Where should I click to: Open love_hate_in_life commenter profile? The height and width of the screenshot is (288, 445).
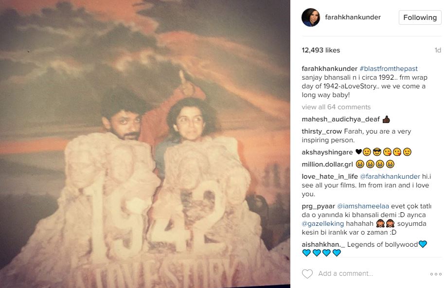coord(330,176)
